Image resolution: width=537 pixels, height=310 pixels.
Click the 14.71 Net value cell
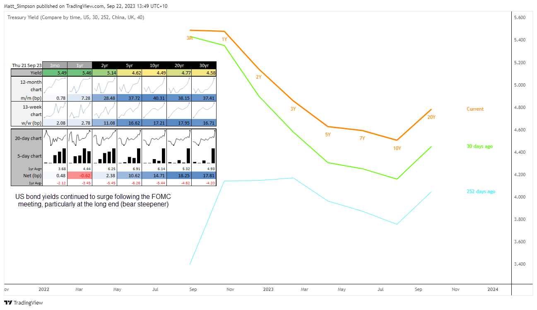click(154, 175)
